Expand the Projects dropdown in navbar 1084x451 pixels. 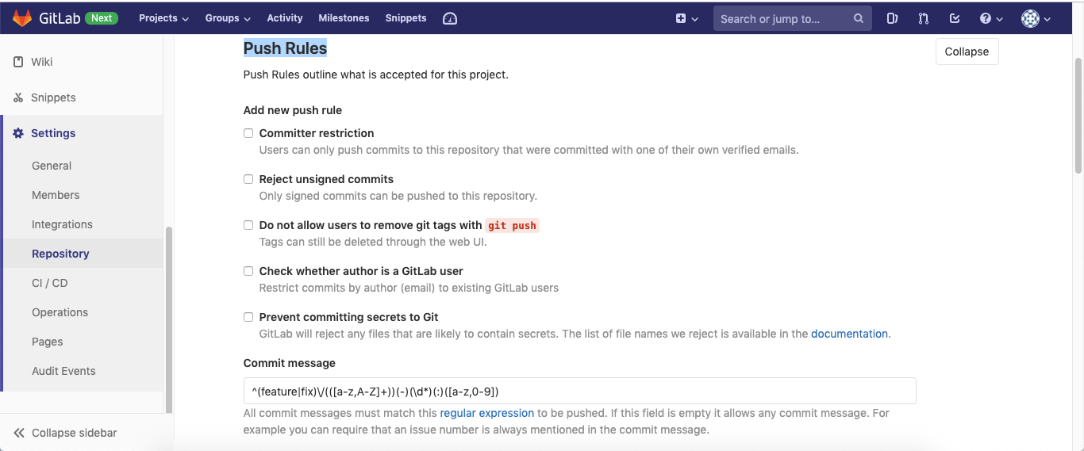[x=163, y=18]
